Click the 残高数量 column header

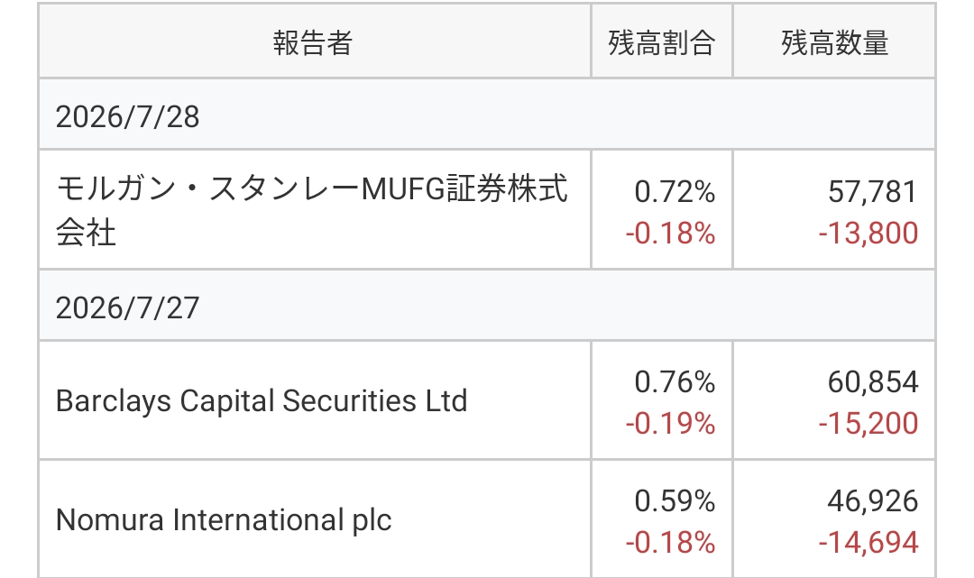click(835, 43)
